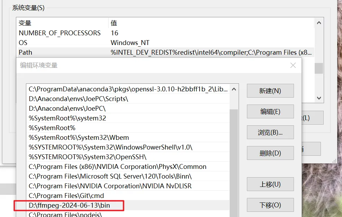Select the NUMBER_OF_PROCESSORS variable row

[165, 33]
